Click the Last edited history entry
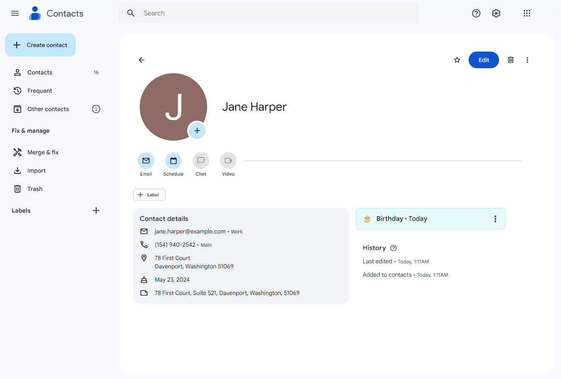 pos(396,261)
